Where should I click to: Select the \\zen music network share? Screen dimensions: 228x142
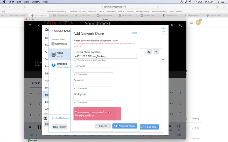click(59, 54)
